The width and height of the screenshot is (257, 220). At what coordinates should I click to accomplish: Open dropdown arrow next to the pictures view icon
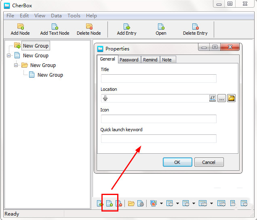(x=162, y=203)
